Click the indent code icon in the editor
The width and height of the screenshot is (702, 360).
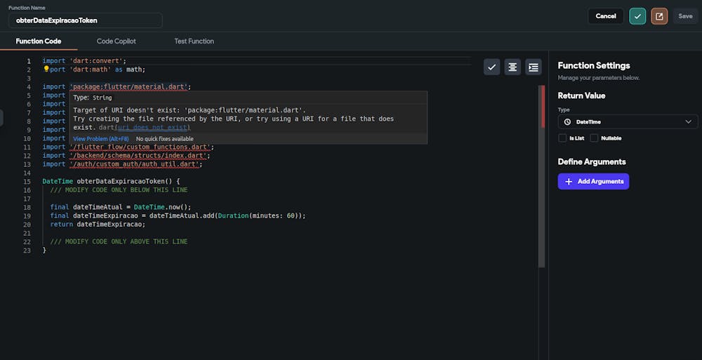(534, 67)
